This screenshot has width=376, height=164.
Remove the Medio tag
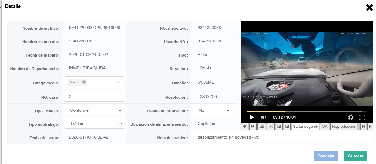click(84, 82)
